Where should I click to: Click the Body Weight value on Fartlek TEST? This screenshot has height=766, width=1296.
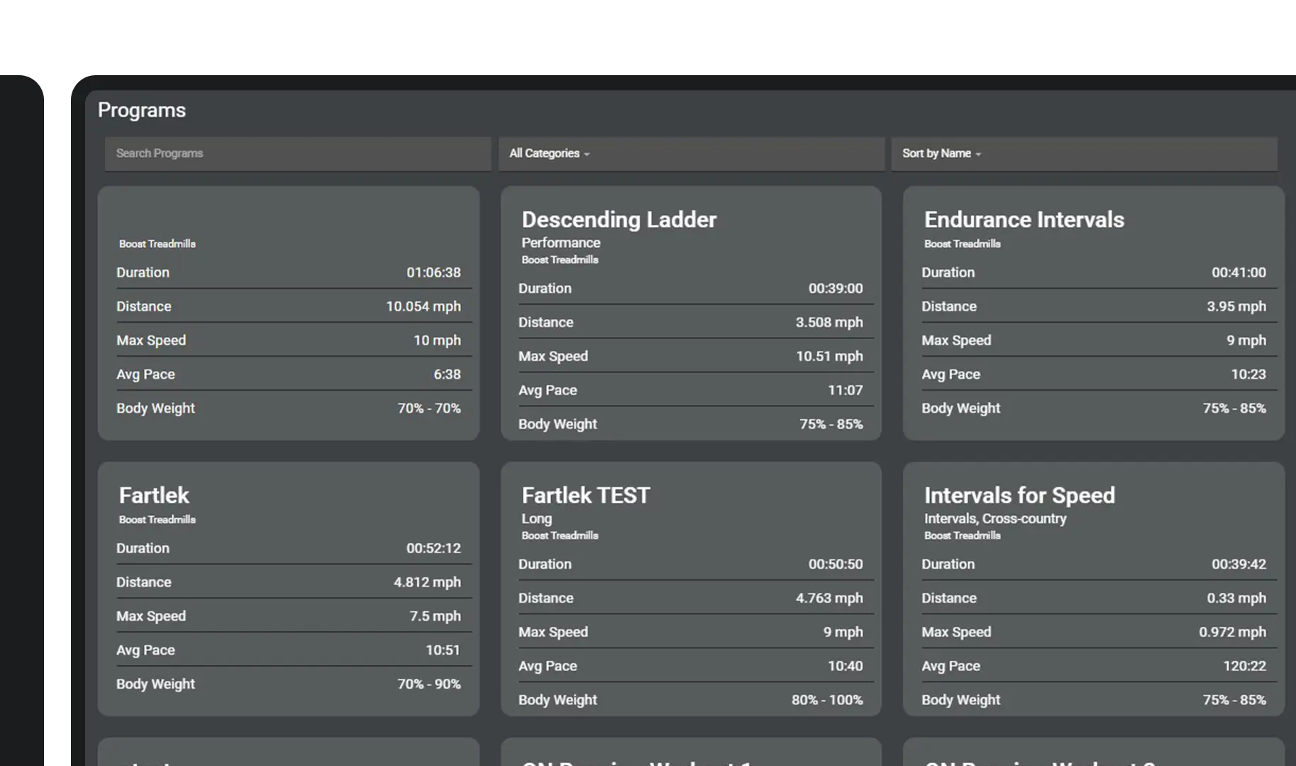tap(827, 699)
